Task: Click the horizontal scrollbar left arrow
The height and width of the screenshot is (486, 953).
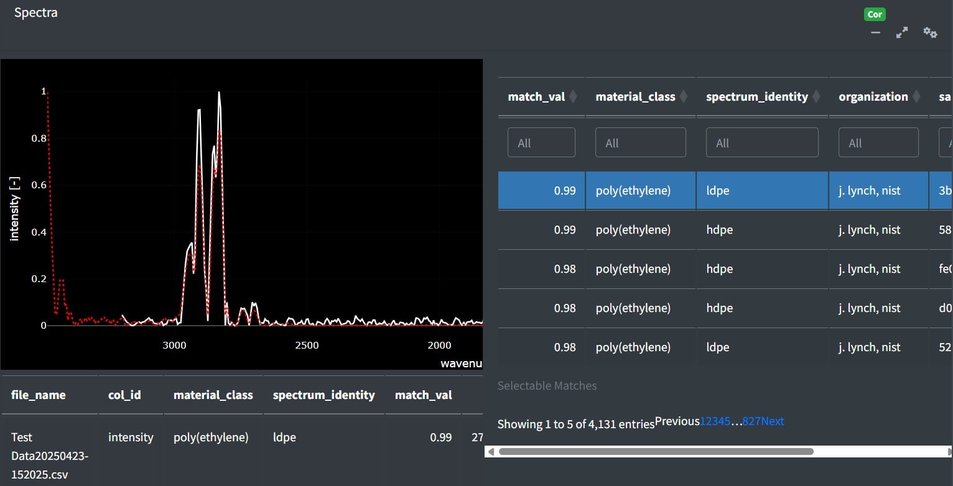Action: [x=491, y=452]
